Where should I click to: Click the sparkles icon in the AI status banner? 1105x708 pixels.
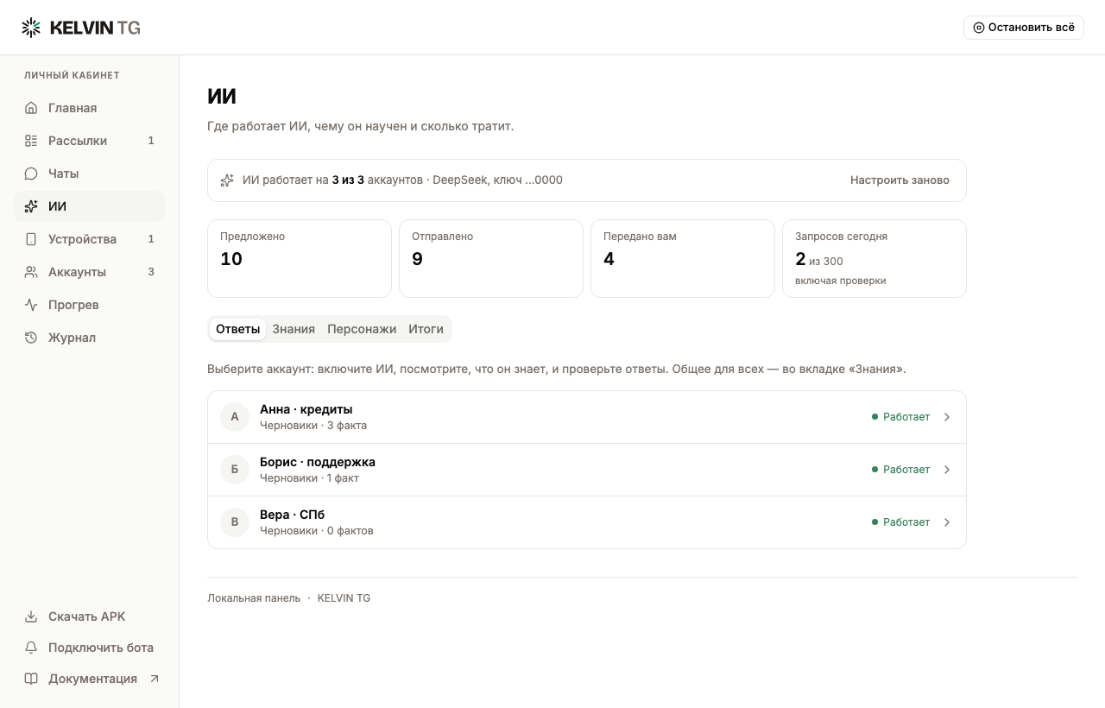[x=227, y=180]
